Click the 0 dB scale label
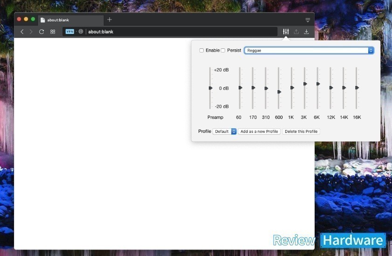Image resolution: width=392 pixels, height=256 pixels. (x=224, y=88)
